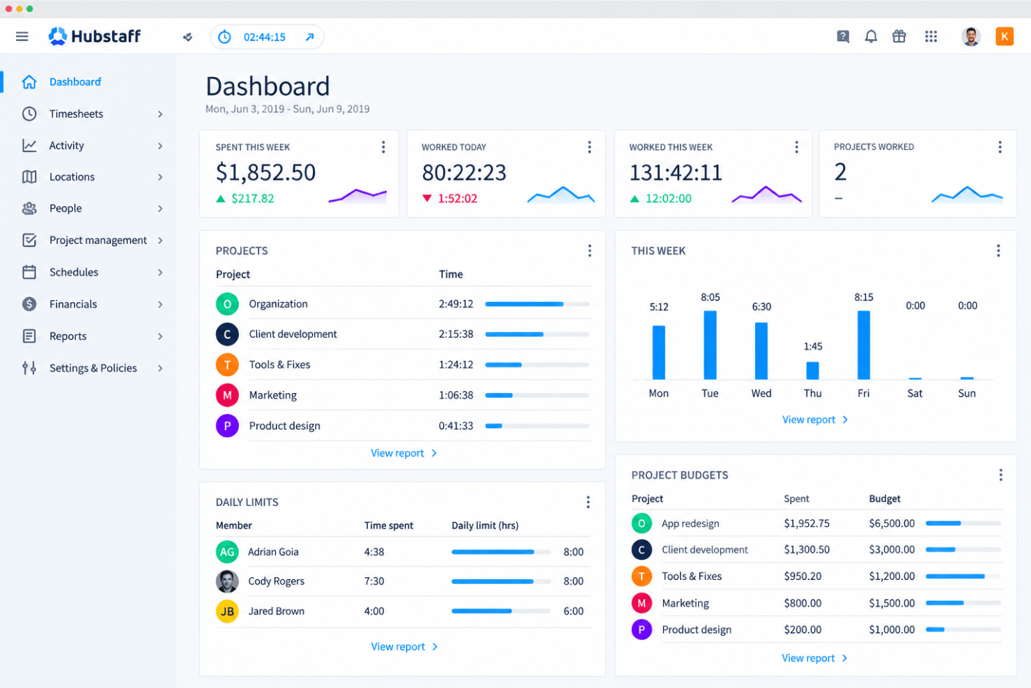Viewport: 1031px width, 688px height.
Task: View notifications bell
Action: [871, 36]
